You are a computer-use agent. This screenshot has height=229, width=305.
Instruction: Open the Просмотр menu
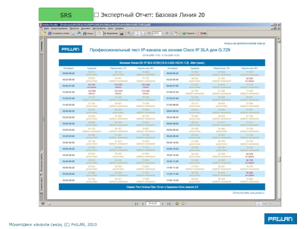(74, 28)
